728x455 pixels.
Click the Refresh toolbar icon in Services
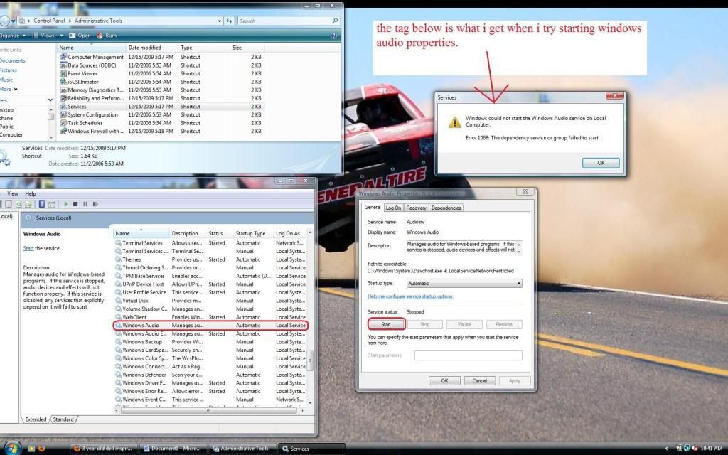[x=18, y=204]
